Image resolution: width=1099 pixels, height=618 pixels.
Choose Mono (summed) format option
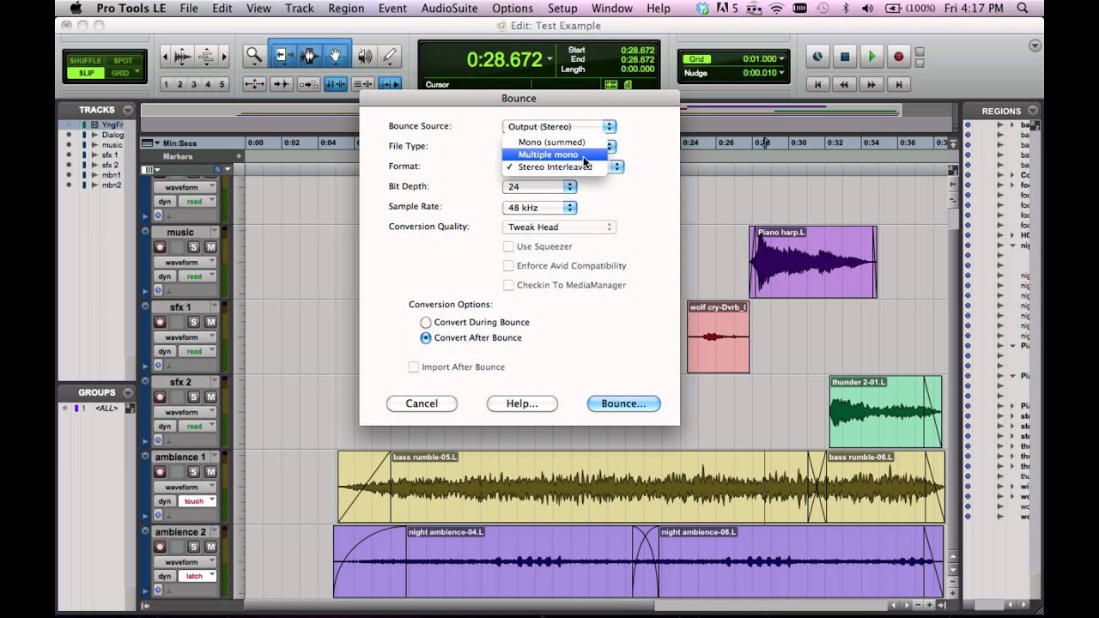click(554, 142)
